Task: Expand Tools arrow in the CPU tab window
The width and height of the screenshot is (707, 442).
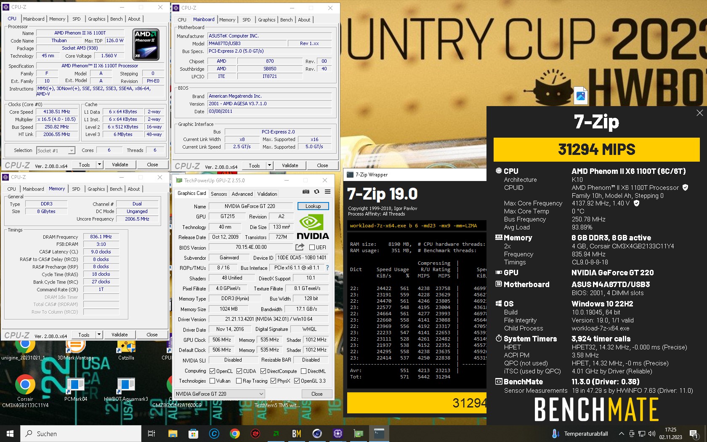Action: tap(99, 165)
